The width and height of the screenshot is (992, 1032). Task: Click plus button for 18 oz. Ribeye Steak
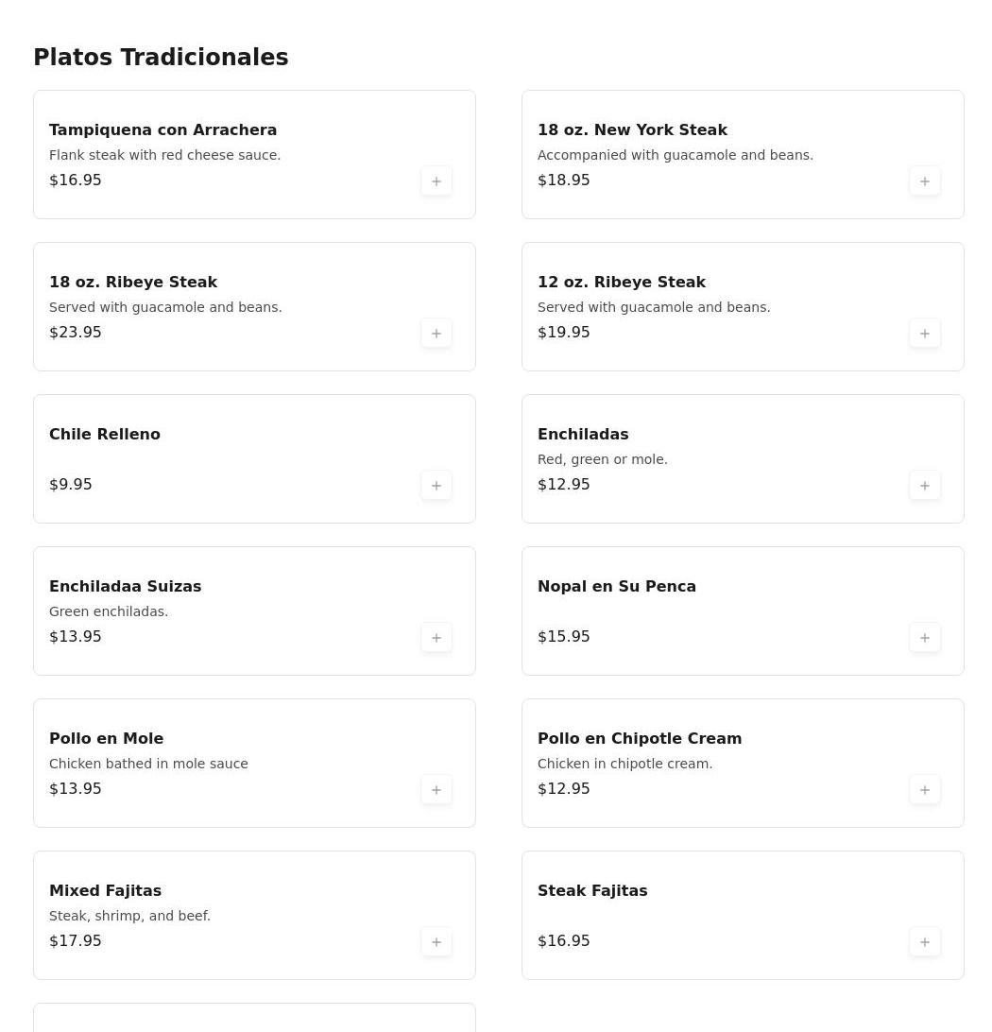(436, 334)
